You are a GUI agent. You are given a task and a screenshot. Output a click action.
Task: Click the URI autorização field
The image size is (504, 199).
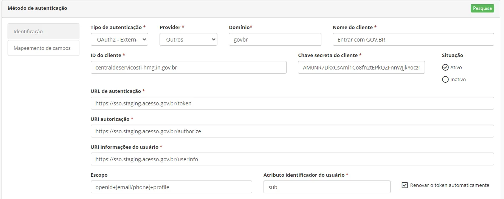(x=292, y=131)
